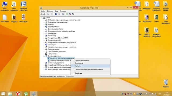Image resolution: width=172 pixels, height=96 pixels.
Task: Select the computer desktop icon at top-left
Action: 5,6
